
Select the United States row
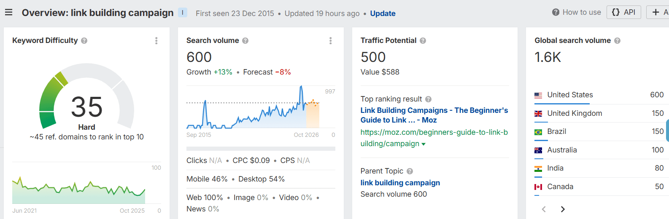coord(599,95)
